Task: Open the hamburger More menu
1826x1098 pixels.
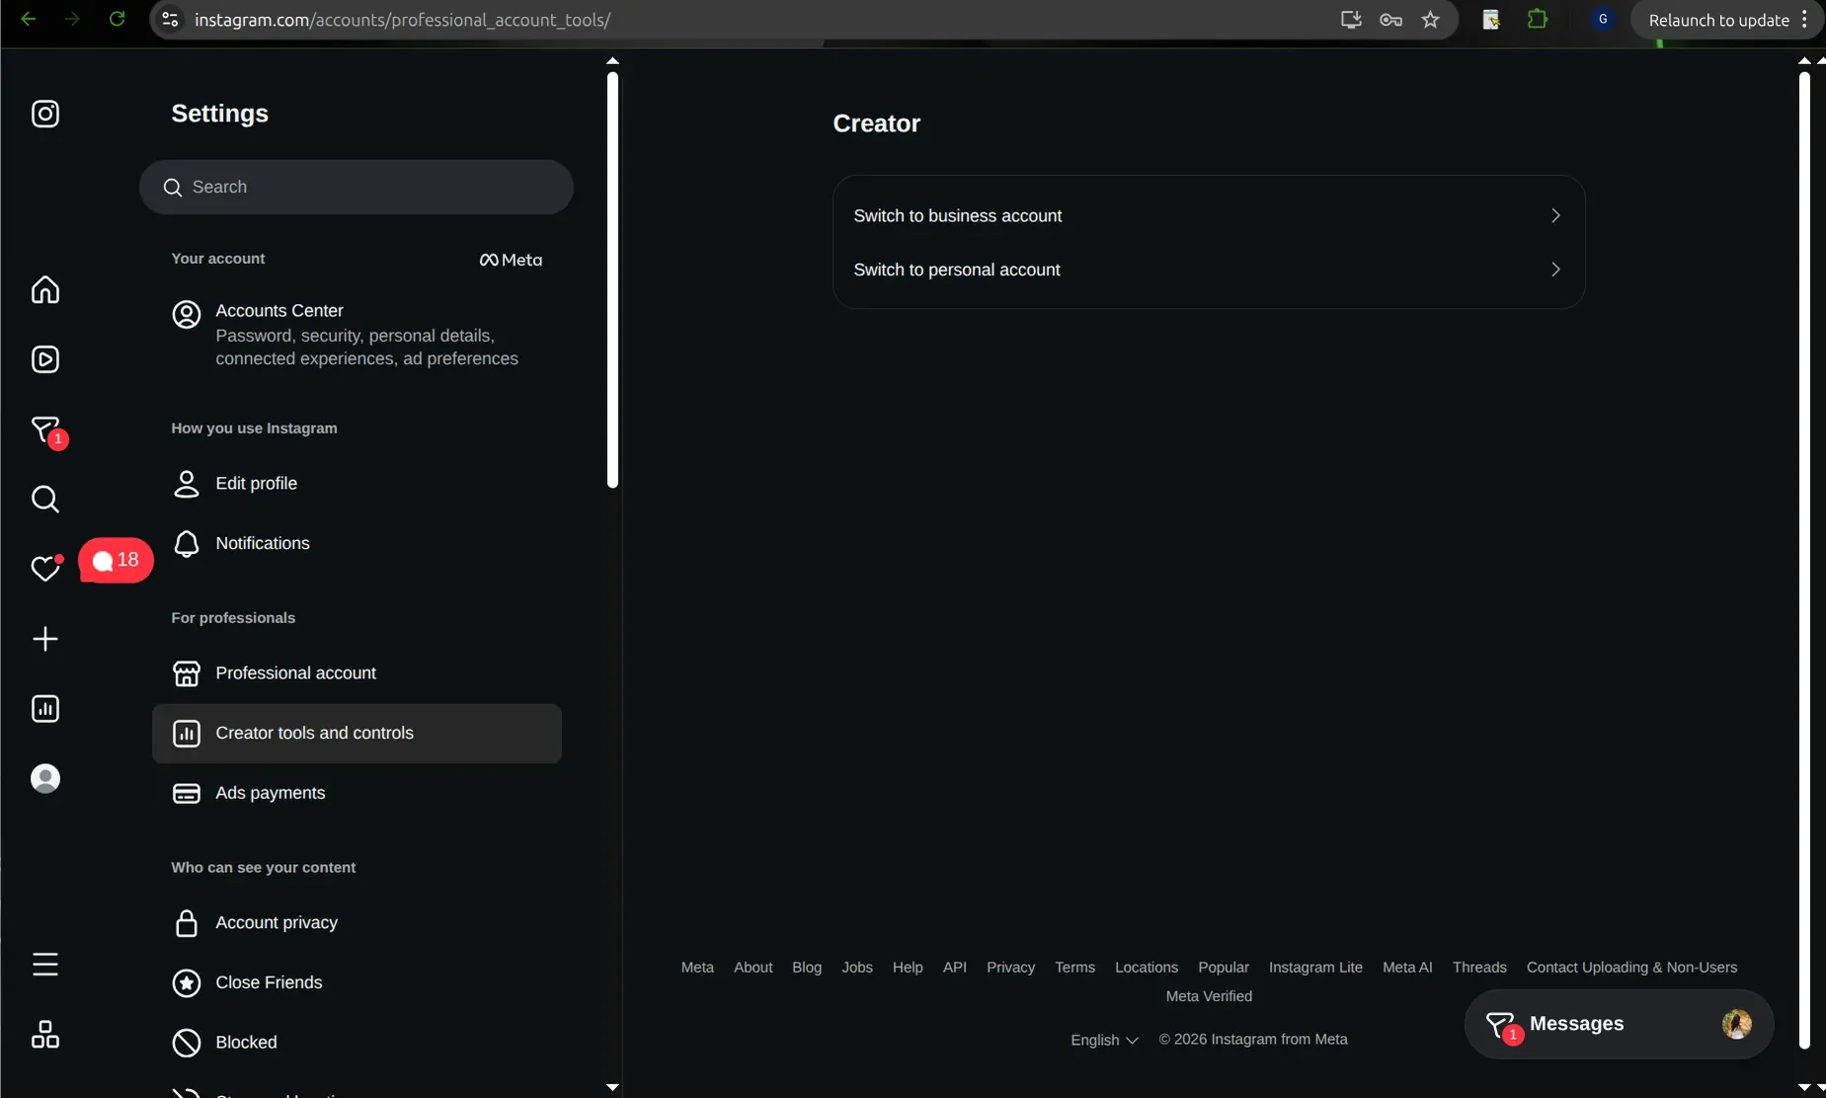Action: pyautogui.click(x=45, y=964)
